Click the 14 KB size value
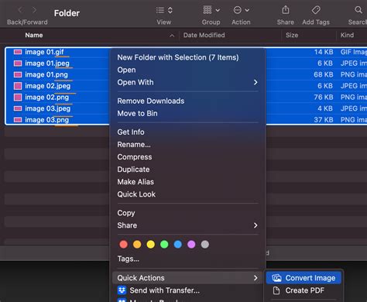 click(x=324, y=52)
